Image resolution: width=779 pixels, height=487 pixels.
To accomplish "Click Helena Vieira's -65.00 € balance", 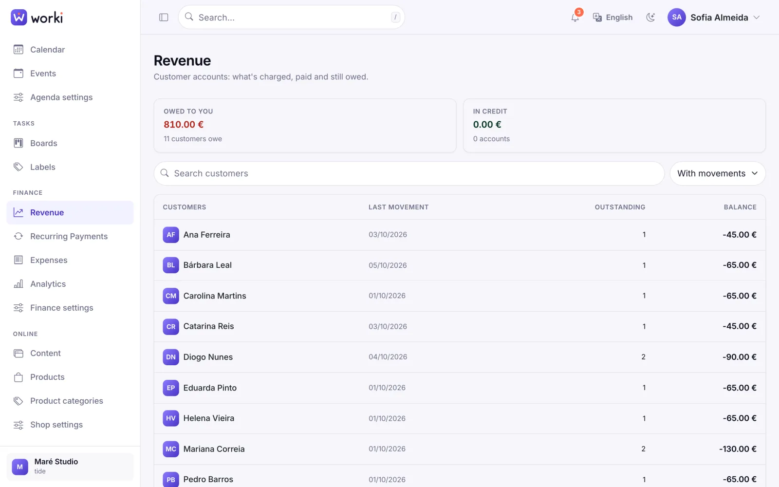I will pyautogui.click(x=740, y=418).
